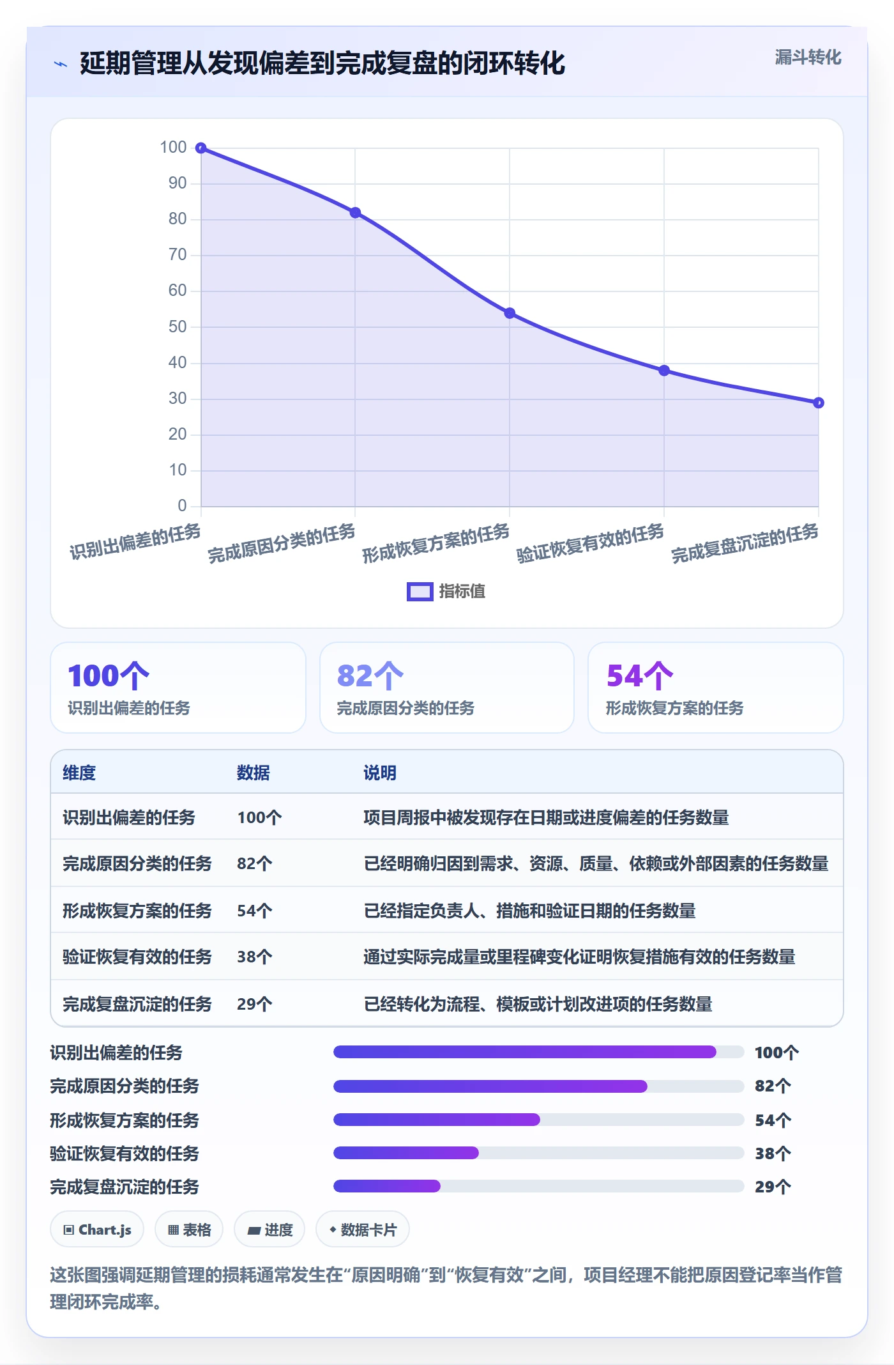The width and height of the screenshot is (894, 1365).
Task: Click the progress bar for 形成恢复方案的任务
Action: (539, 1120)
